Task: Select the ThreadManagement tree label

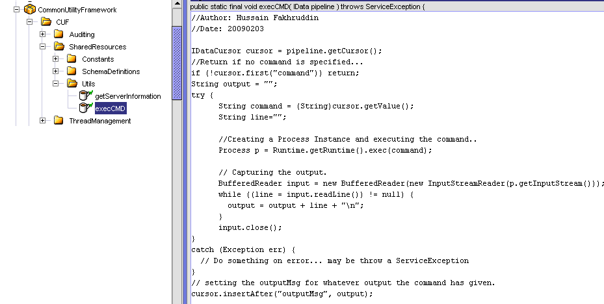Action: [99, 120]
